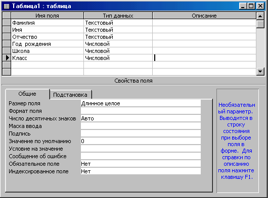Select the row selector for Имя
This screenshot has height=198, width=268.
click(x=7, y=30)
